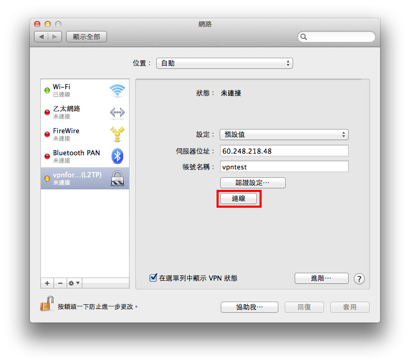Click the 伺服器位址 server address field
This screenshot has height=364, width=410.
tap(284, 151)
